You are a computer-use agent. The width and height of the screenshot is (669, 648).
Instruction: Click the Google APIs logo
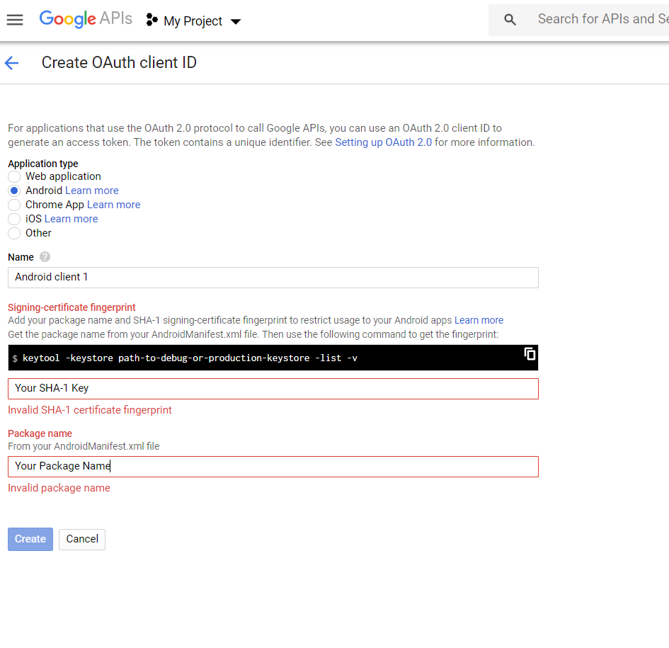(x=86, y=19)
